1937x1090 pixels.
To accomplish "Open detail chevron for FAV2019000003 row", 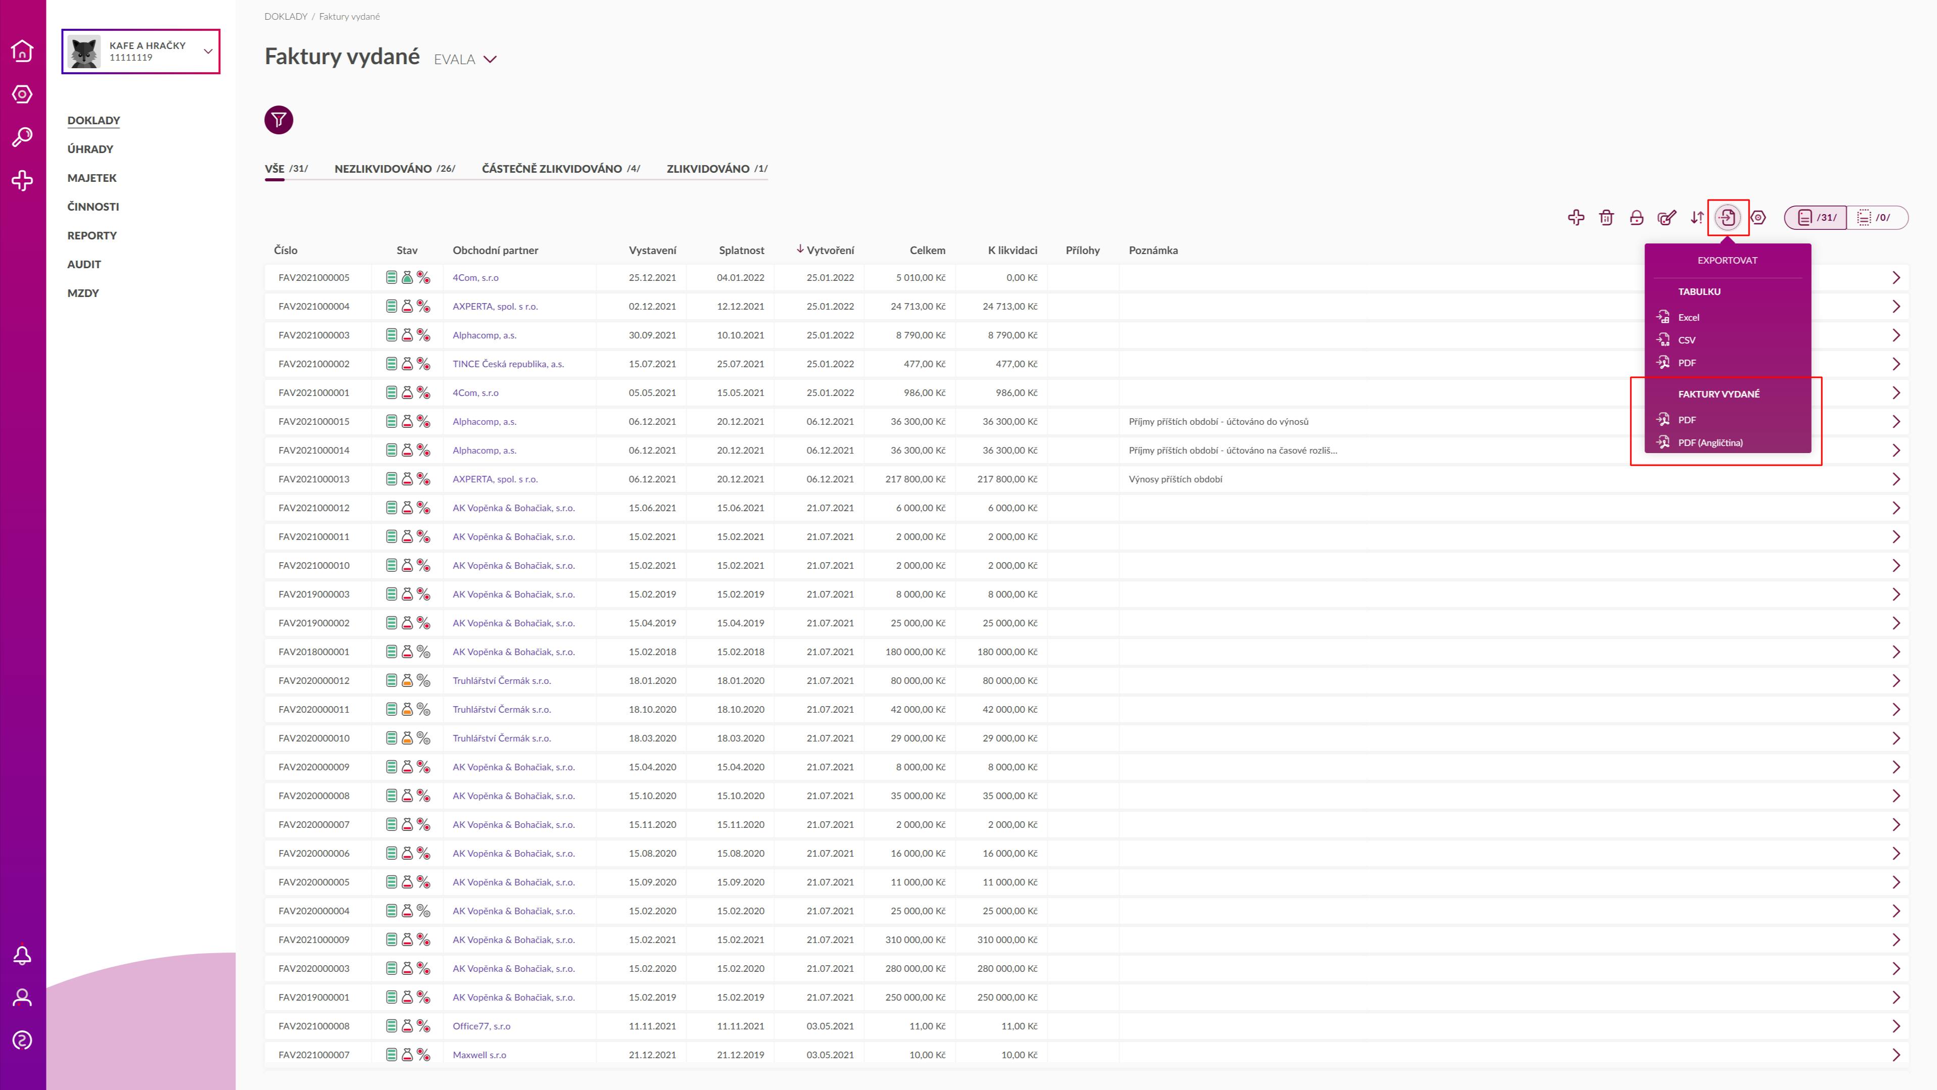I will (1896, 594).
